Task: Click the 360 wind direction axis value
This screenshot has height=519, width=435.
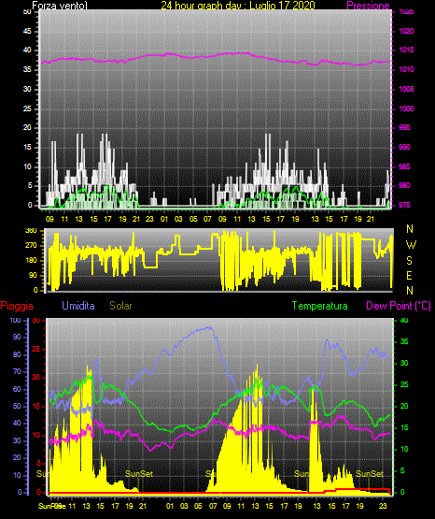Action: tap(31, 231)
